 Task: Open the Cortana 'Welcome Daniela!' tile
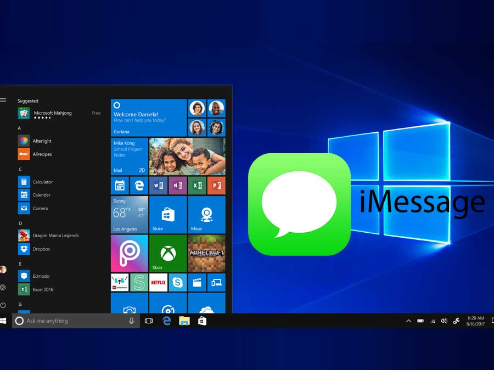[x=149, y=117]
